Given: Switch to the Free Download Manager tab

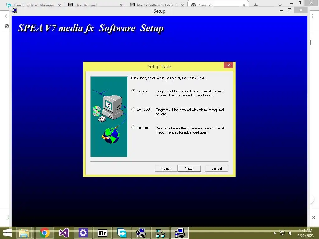Looking at the screenshot, I should 34,5.
